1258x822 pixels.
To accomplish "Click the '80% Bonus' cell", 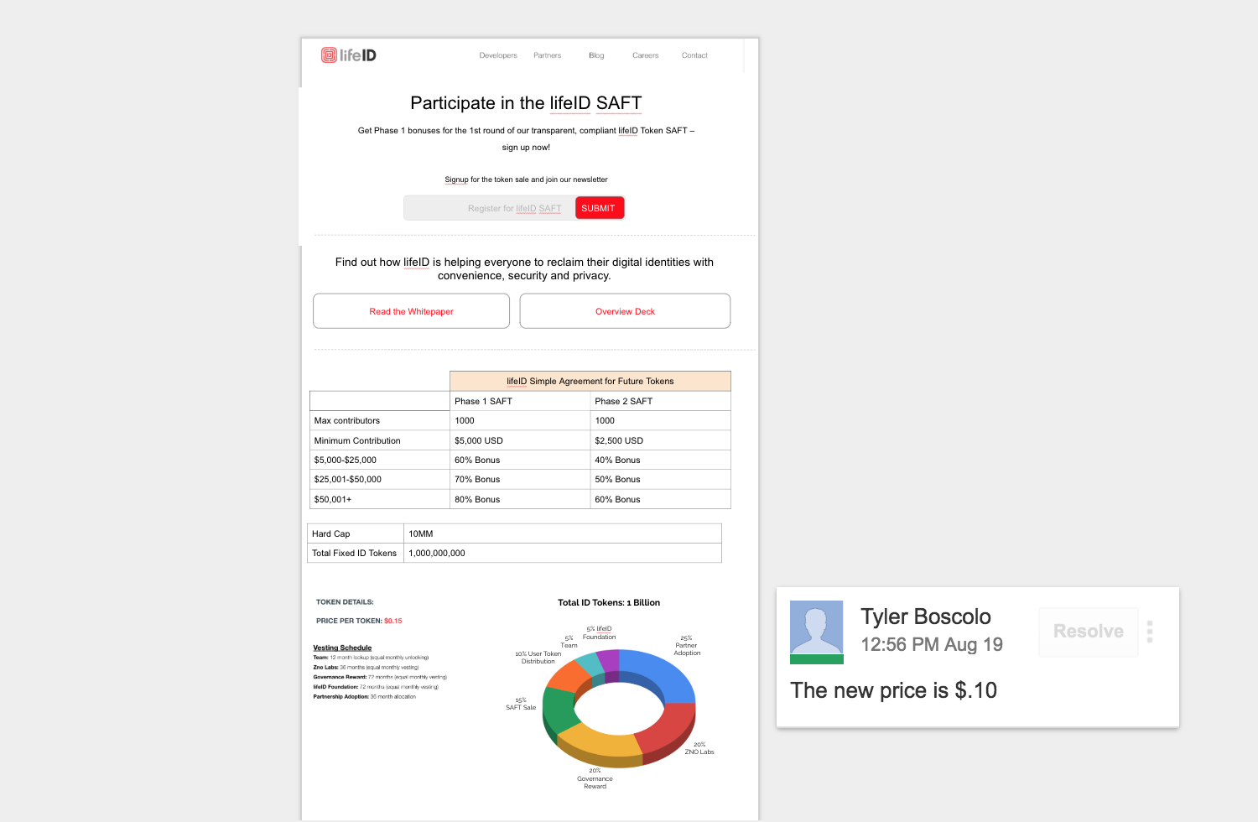I will pyautogui.click(x=520, y=499).
